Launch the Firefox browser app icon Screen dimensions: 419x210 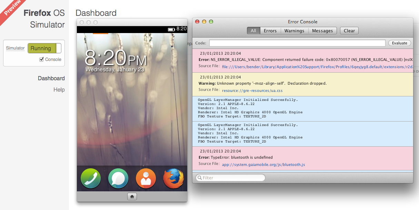pyautogui.click(x=173, y=178)
